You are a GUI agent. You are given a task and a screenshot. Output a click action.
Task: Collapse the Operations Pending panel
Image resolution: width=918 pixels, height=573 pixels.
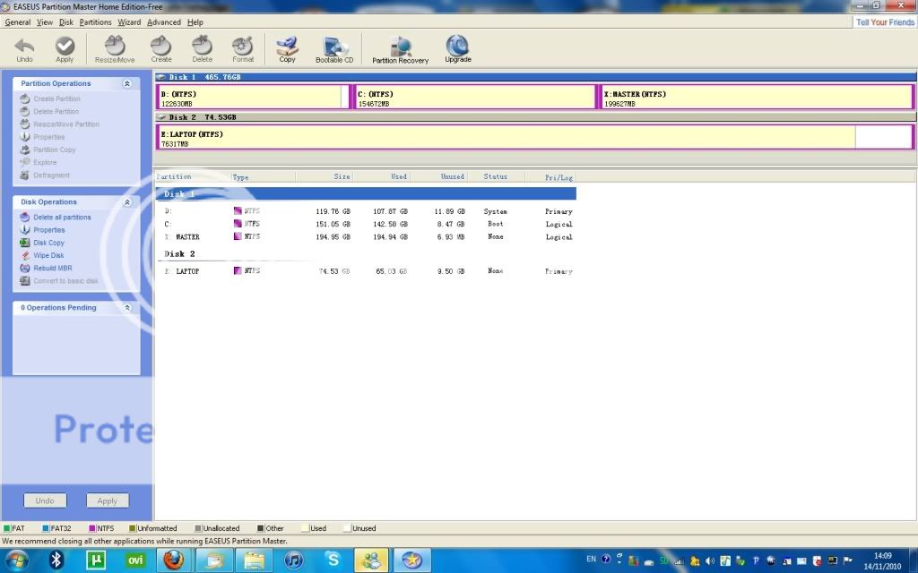coord(127,308)
